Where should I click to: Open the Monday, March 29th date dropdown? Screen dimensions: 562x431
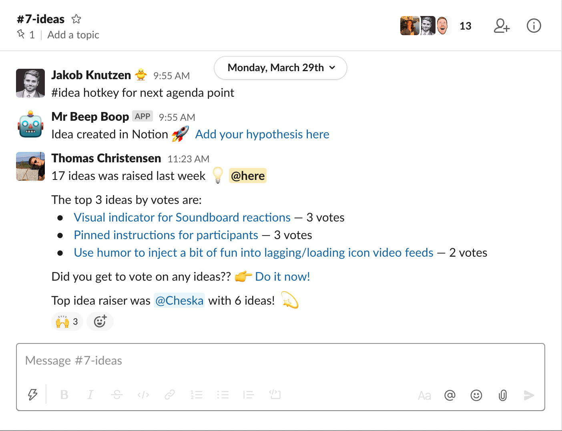pyautogui.click(x=280, y=68)
